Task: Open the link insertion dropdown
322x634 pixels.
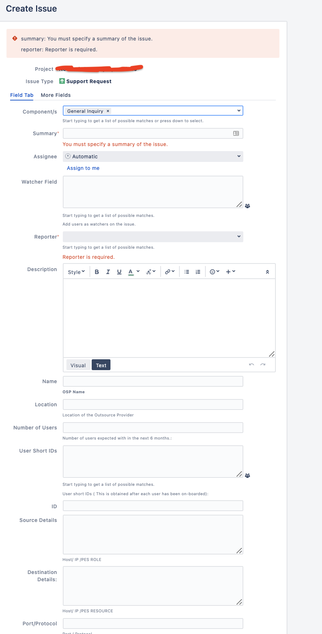Action: [x=170, y=272]
